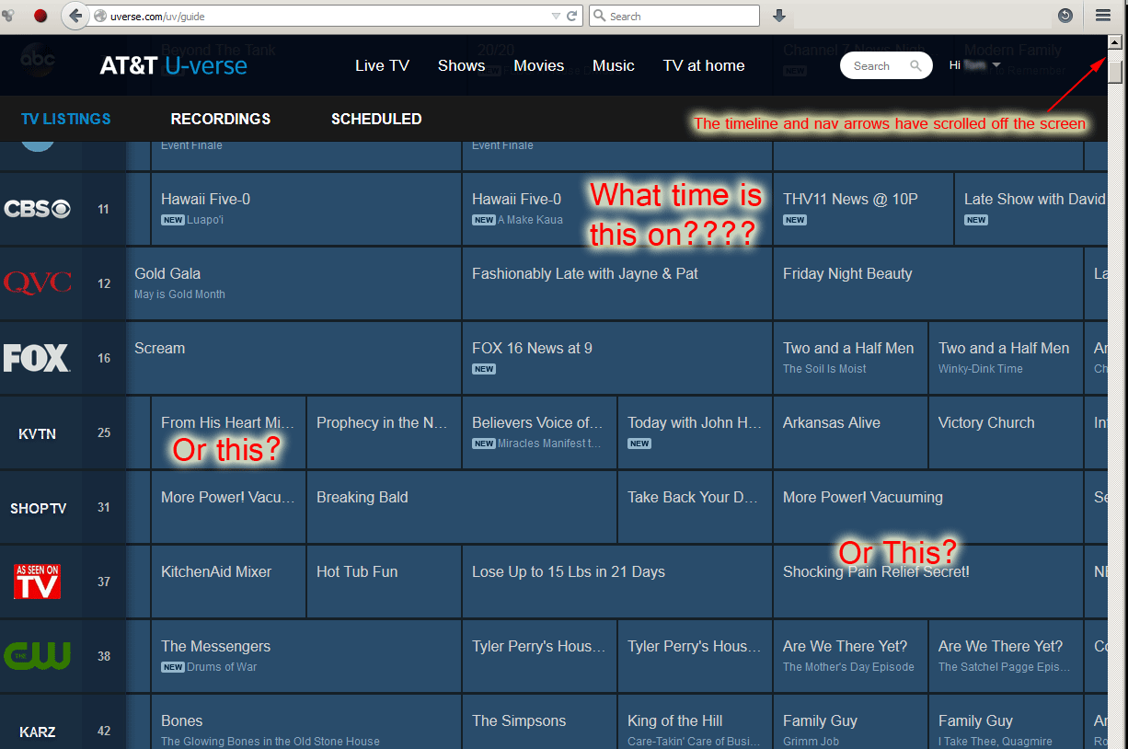Open the address bar history dropdown arrow
Image resolution: width=1128 pixels, height=749 pixels.
click(x=556, y=16)
